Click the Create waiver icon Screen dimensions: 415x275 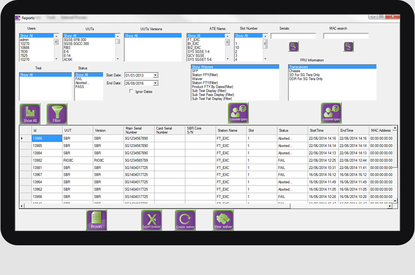185,220
